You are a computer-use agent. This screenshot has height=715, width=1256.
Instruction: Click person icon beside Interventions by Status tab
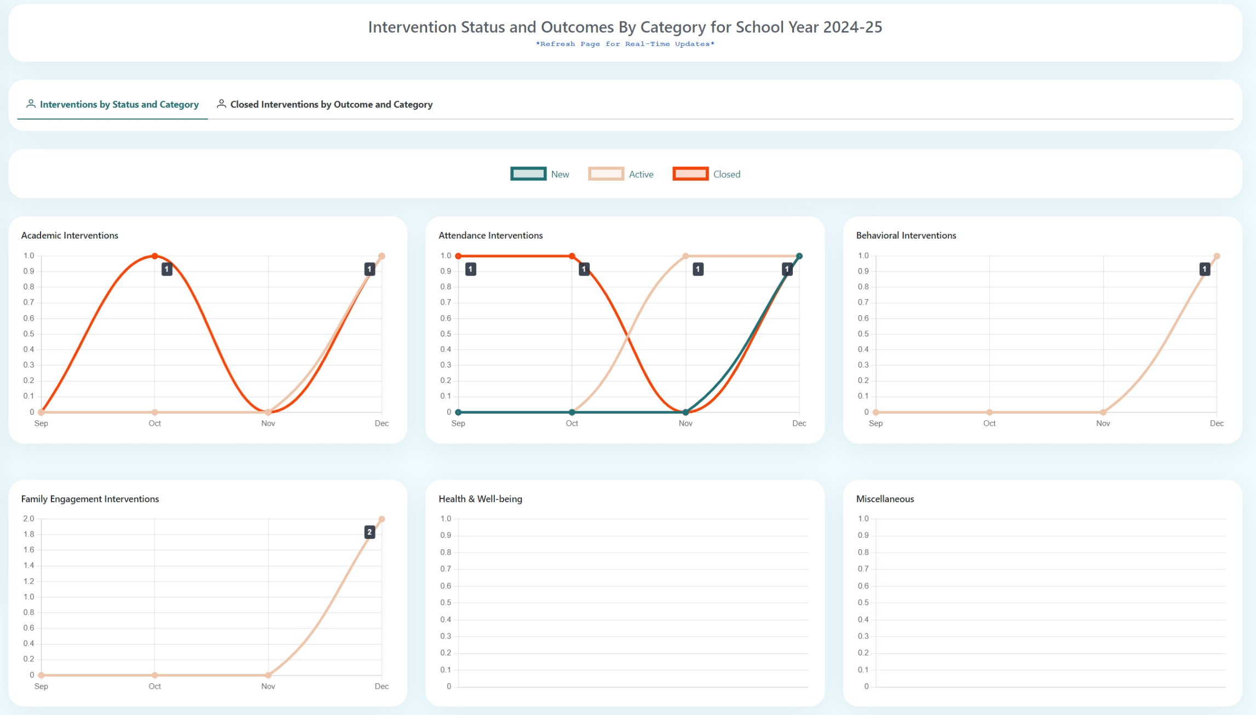pyautogui.click(x=31, y=103)
